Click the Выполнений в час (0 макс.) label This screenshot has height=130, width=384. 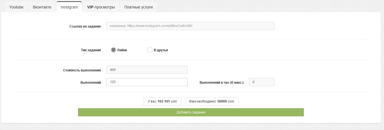pyautogui.click(x=221, y=82)
